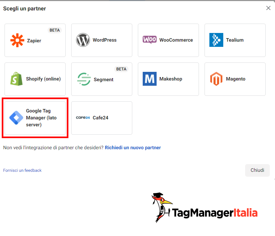Screen dimensions: 275x236
Task: Click the Tealium blue logo
Action: [216, 40]
